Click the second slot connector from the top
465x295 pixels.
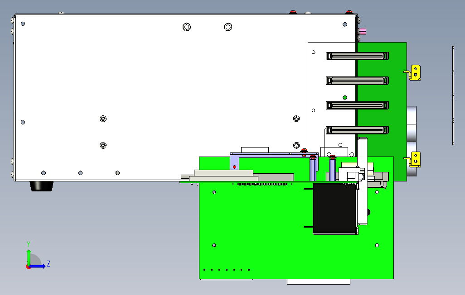[x=357, y=81]
